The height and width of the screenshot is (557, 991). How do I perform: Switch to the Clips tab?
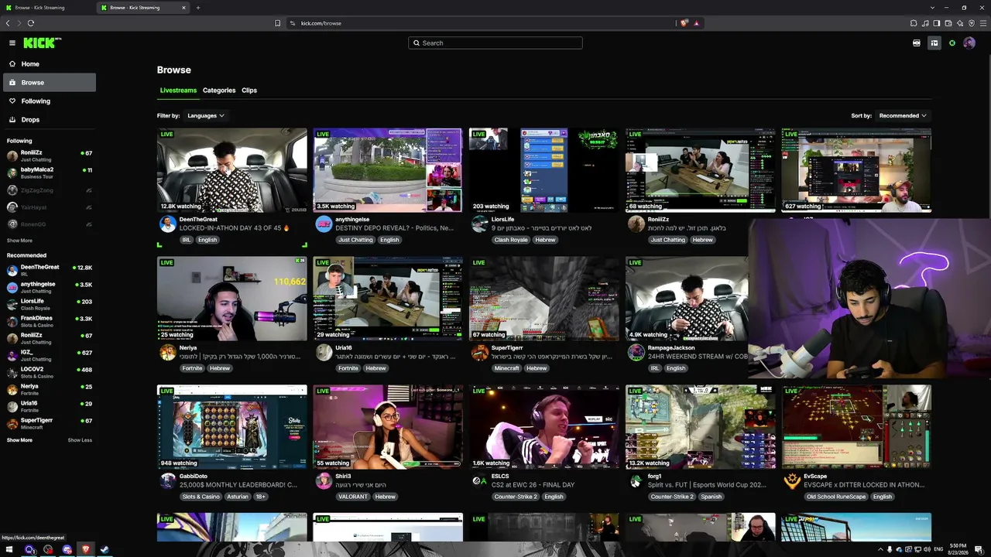click(249, 91)
